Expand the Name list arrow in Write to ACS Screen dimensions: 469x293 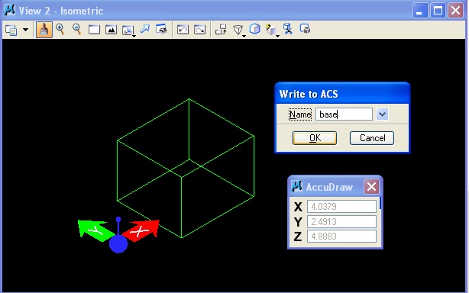(x=382, y=114)
